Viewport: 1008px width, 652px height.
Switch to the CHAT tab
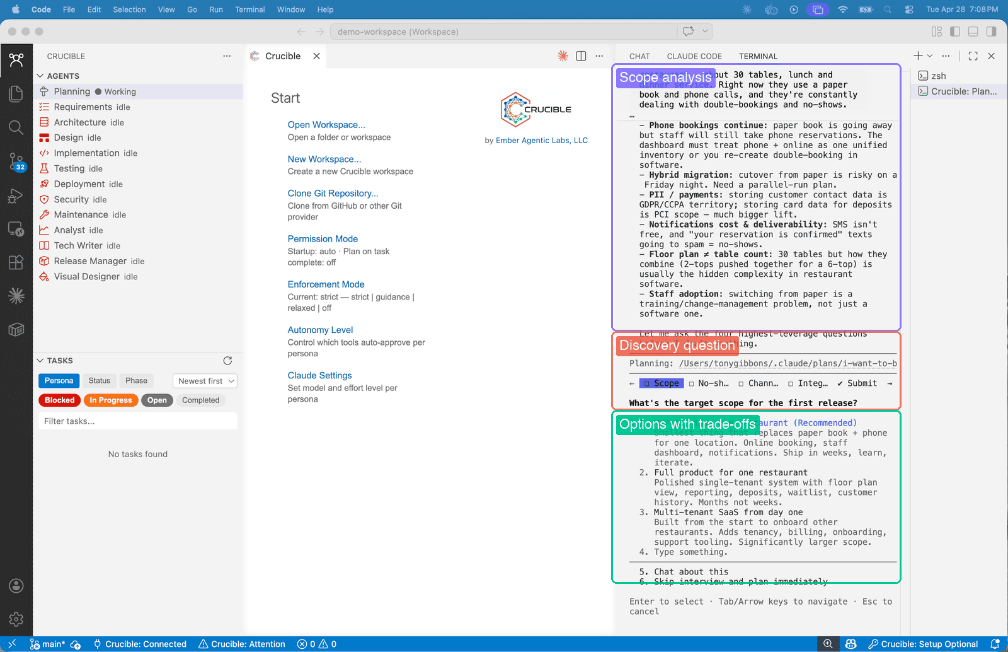[639, 56]
